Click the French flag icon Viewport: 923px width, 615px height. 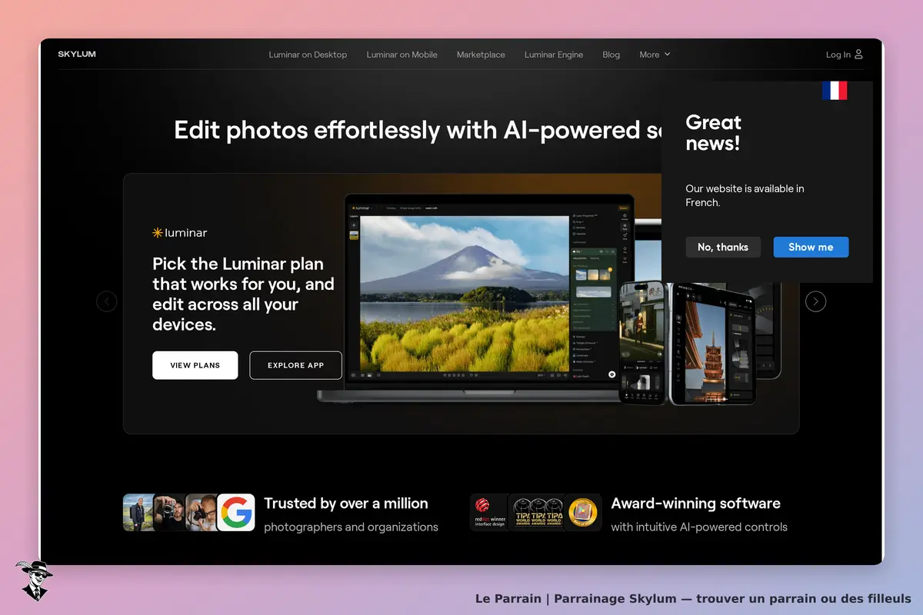(x=835, y=91)
